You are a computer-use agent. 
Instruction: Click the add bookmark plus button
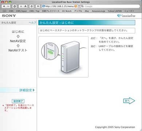pyautogui.click(x=38, y=6)
